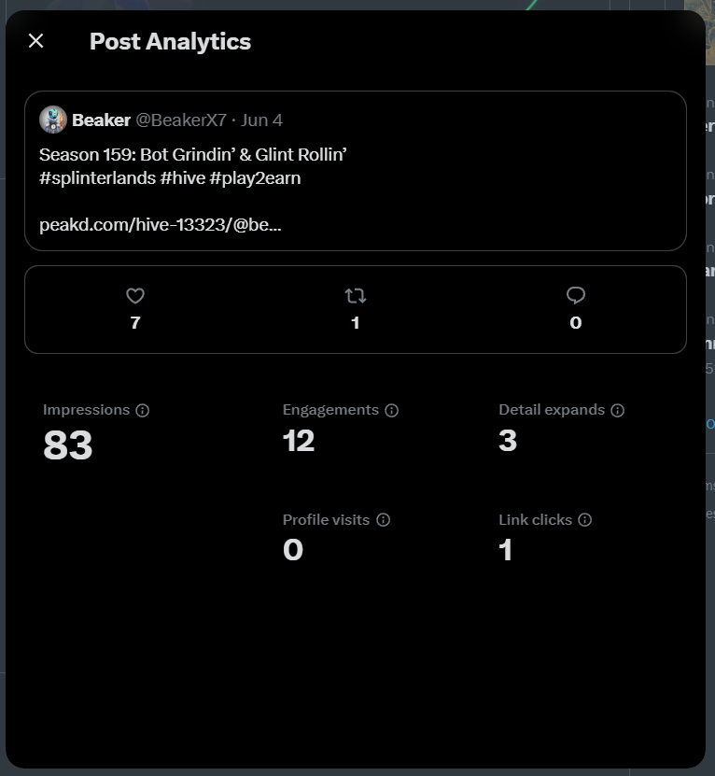Click the Jun 4 post date
This screenshot has width=715, height=776.
261,120
